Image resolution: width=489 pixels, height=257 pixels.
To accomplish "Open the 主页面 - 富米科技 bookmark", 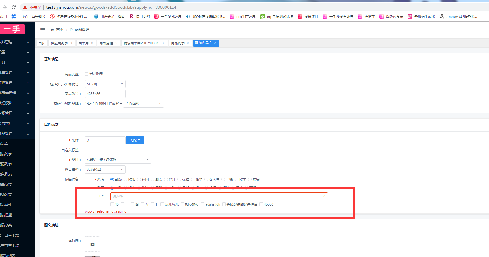I will (x=28, y=17).
